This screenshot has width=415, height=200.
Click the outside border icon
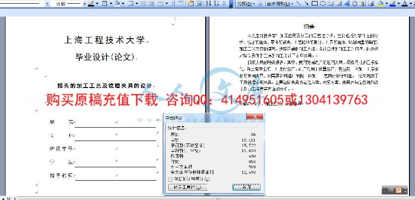coord(105,3)
